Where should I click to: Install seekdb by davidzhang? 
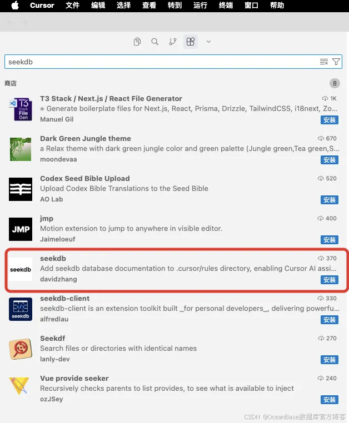click(x=330, y=280)
